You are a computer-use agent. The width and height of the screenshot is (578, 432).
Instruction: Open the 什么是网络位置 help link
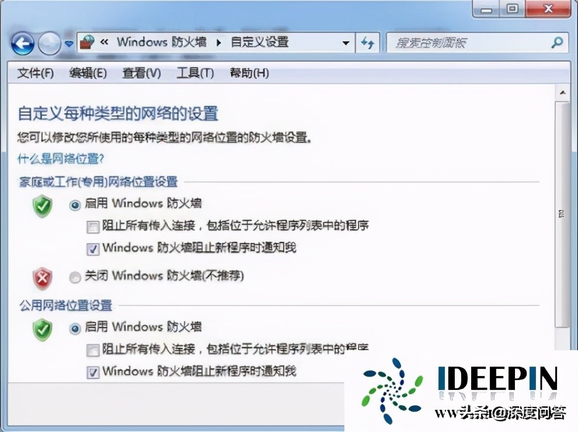(58, 159)
